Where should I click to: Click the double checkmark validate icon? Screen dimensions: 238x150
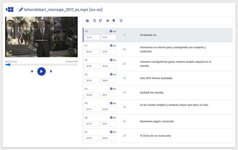(108, 21)
